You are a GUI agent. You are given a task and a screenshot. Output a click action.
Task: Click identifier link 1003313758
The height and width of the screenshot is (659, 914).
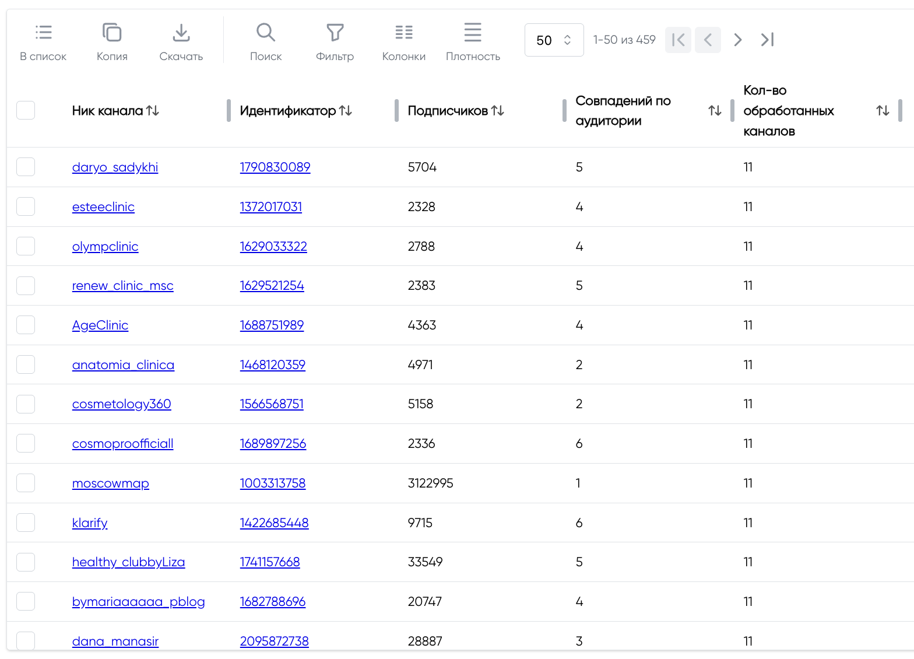(273, 483)
